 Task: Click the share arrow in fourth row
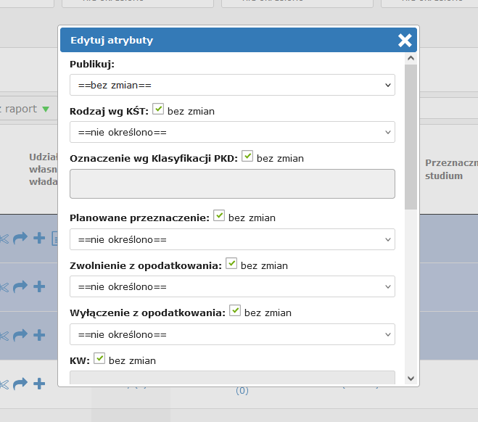coord(20,384)
